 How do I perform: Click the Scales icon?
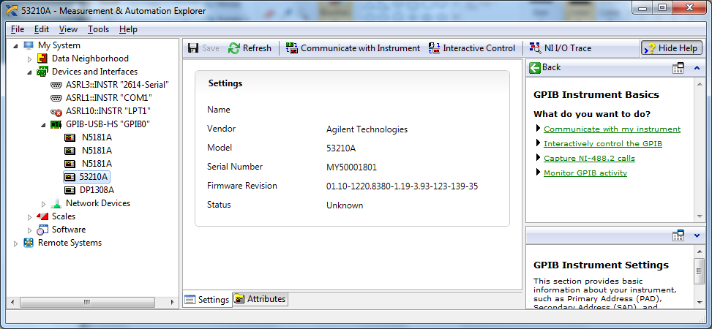(x=42, y=216)
